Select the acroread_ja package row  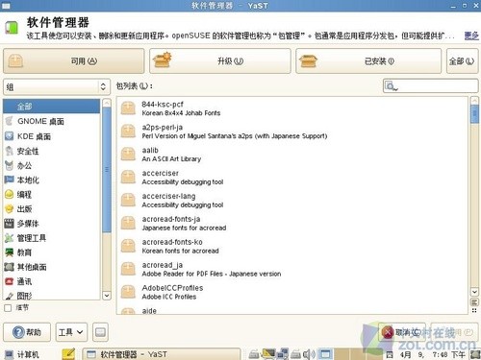click(x=292, y=270)
